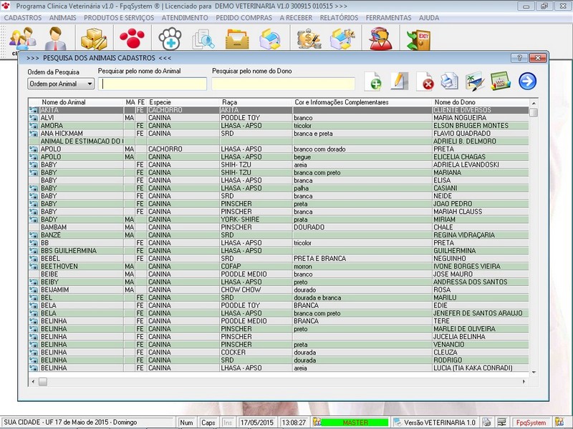
Task: Click the cardboard boxes products icon
Action: pos(93,39)
